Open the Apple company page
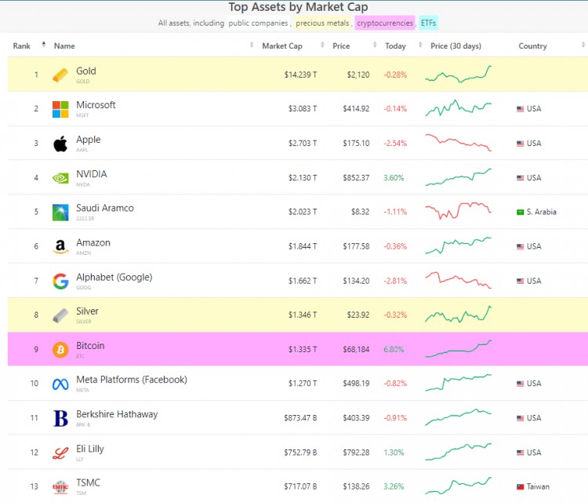 point(88,140)
